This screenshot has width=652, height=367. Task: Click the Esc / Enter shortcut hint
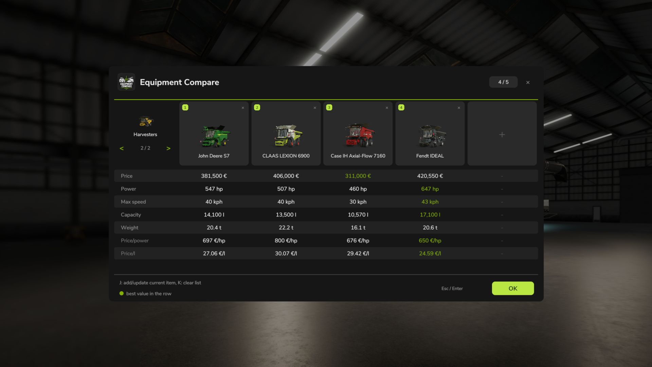[x=452, y=288]
